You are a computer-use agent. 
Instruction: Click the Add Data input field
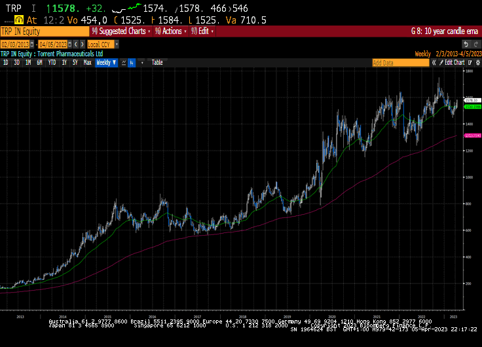401,63
